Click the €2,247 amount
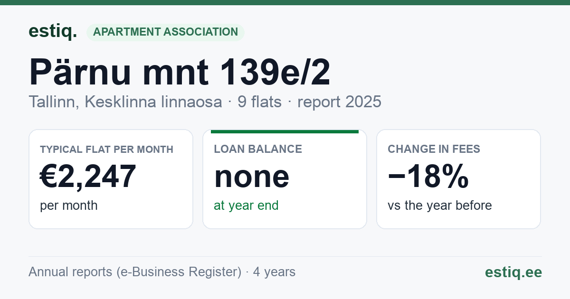The image size is (570, 299). [88, 176]
